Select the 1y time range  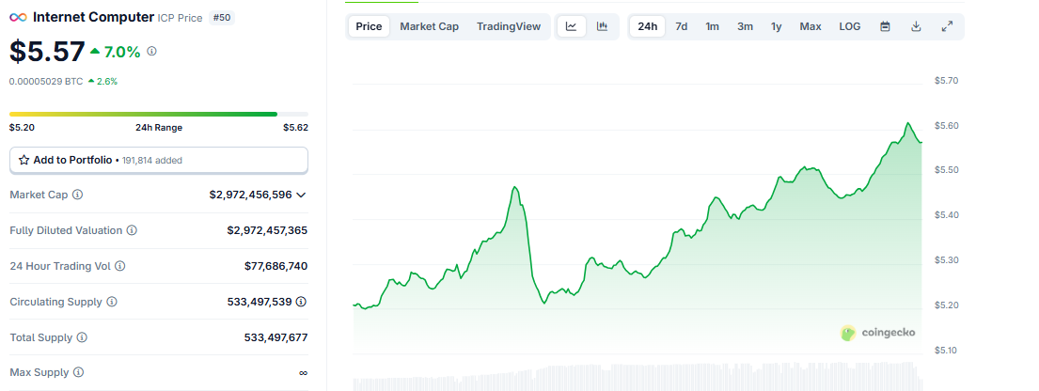tap(777, 26)
